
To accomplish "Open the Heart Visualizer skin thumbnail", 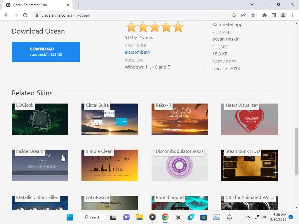I will (x=249, y=119).
